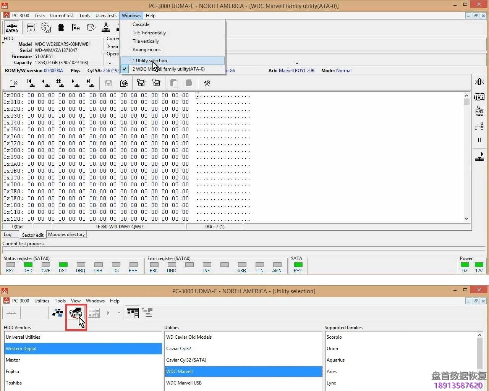This screenshot has width=489, height=391.
Task: Click the RESET counter icon in right sidebar
Action: click(479, 111)
